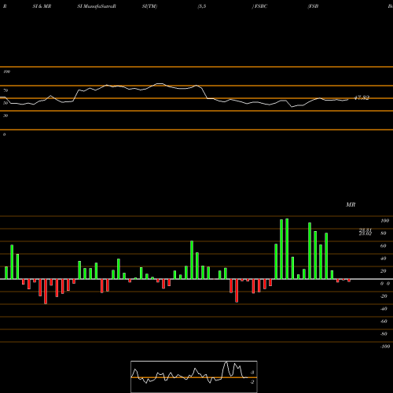393x393 pixels.
Task: Click the RSI axis label 100
Action: click(x=7, y=72)
